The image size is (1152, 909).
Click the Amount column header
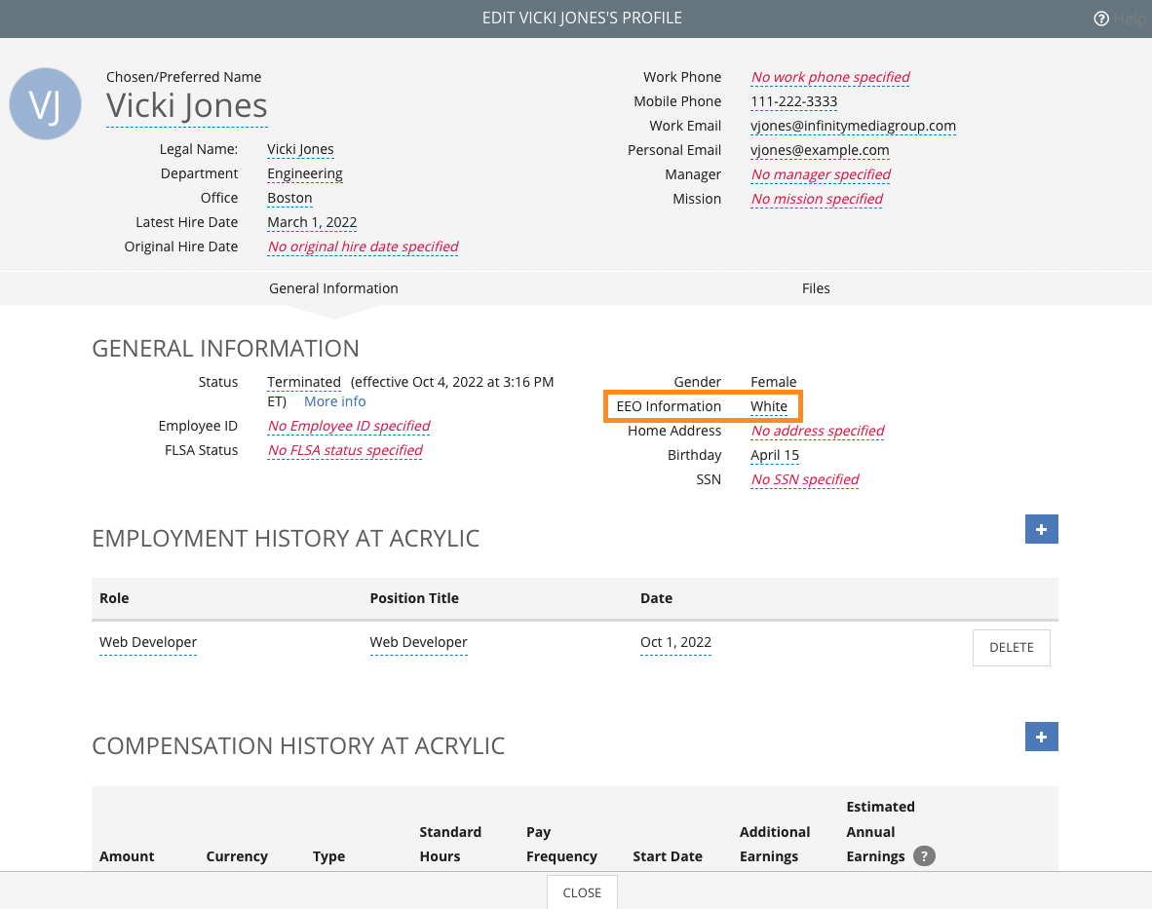127,856
